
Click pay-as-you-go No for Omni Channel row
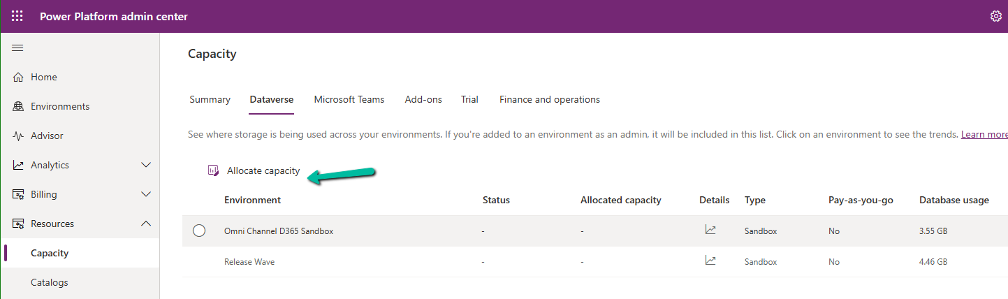pyautogui.click(x=834, y=231)
